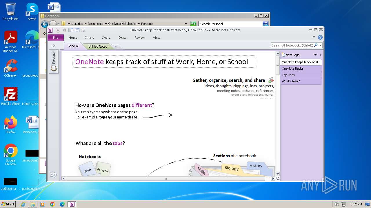Viewport: 371px width, 208px height.
Task: Click the page title text box
Action: (x=164, y=62)
